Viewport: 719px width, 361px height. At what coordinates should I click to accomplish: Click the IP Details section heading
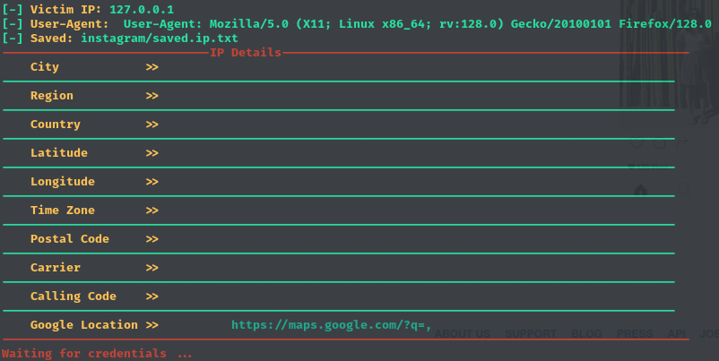[246, 53]
